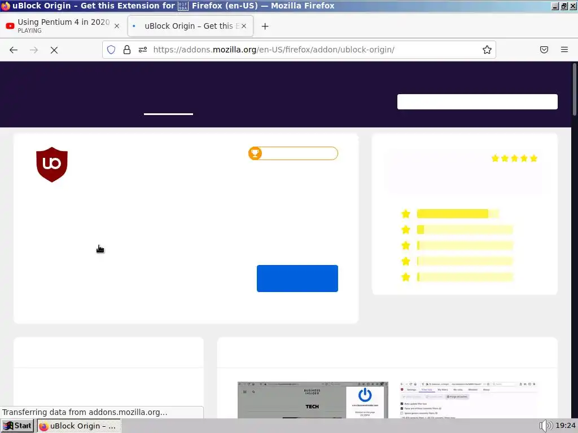Open the Pocket save icon
Screen dimensions: 578x433
(544, 50)
